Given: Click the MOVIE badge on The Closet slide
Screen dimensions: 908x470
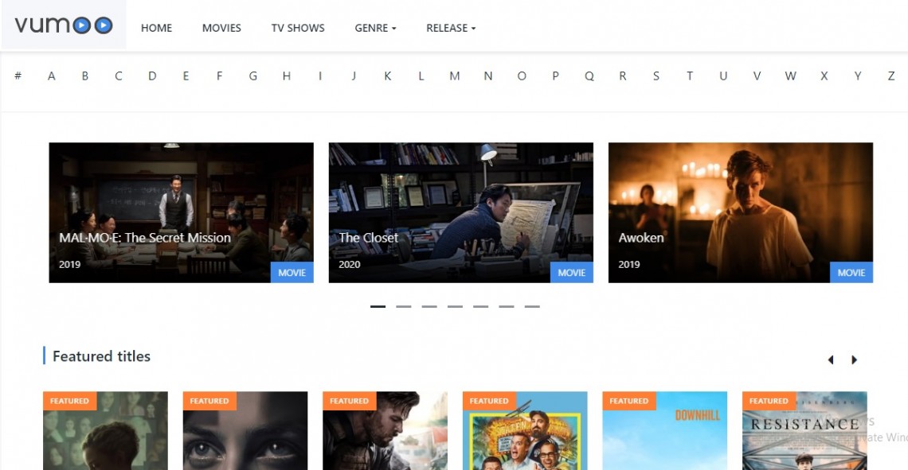Looking at the screenshot, I should pyautogui.click(x=572, y=272).
